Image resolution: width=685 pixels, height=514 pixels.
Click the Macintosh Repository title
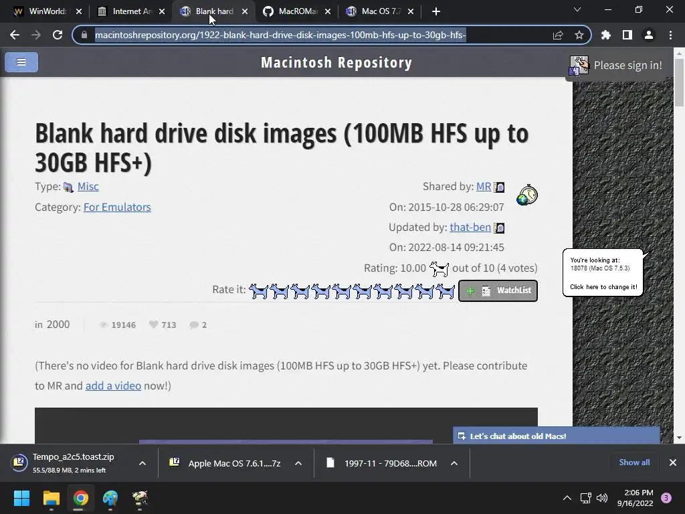(x=336, y=63)
